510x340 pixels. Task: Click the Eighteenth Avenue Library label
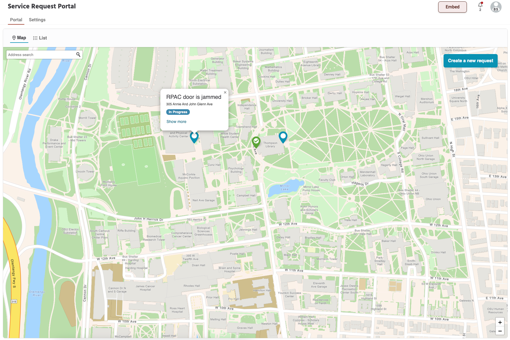pos(310,64)
